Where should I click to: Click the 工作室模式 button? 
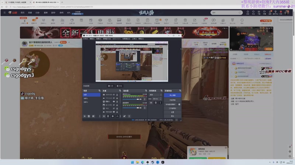click(x=172, y=108)
